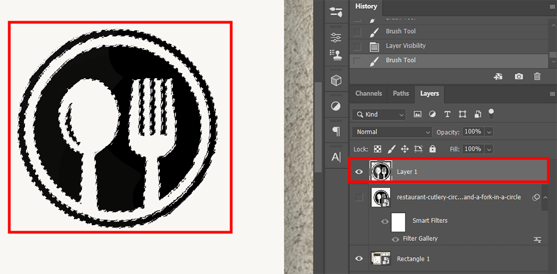Open the Clone Source stamp panel icon
The image size is (557, 274).
point(336,54)
